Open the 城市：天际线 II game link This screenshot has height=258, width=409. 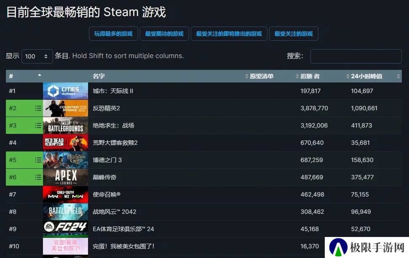(x=113, y=91)
